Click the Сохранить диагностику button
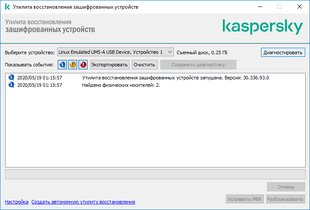The width and height of the screenshot is (310, 210). 198,65
